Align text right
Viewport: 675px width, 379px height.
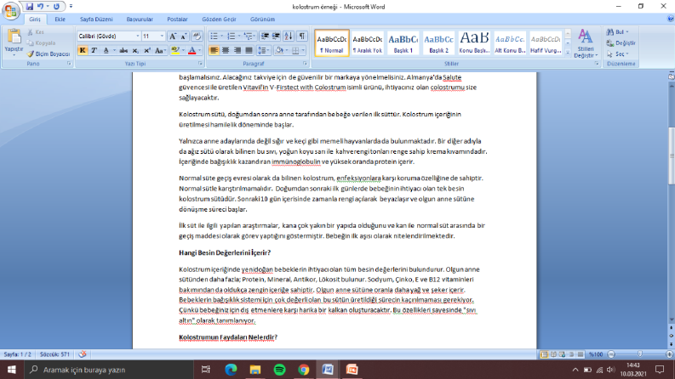(x=237, y=51)
